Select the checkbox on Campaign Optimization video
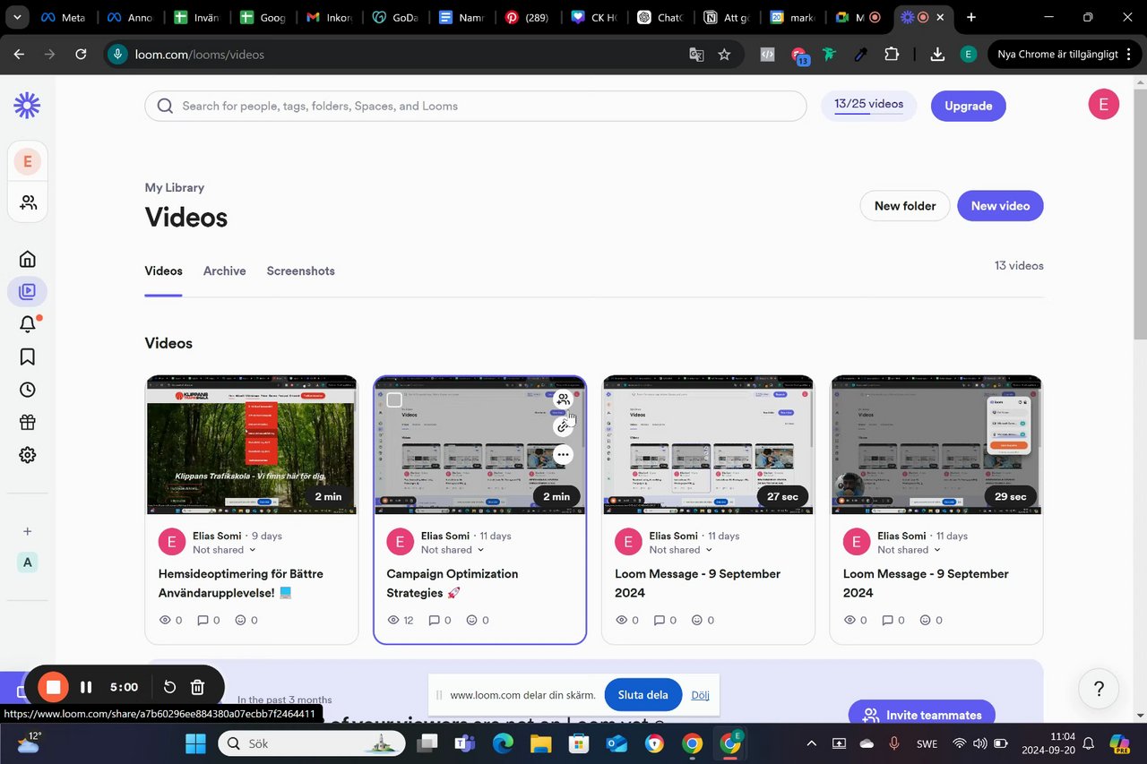1147x764 pixels. (x=394, y=399)
